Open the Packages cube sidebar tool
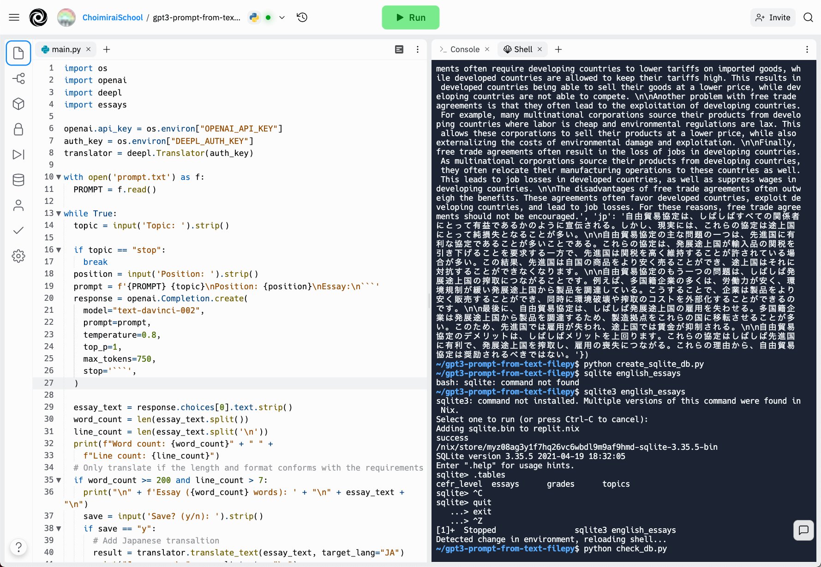The width and height of the screenshot is (821, 567). point(18,104)
